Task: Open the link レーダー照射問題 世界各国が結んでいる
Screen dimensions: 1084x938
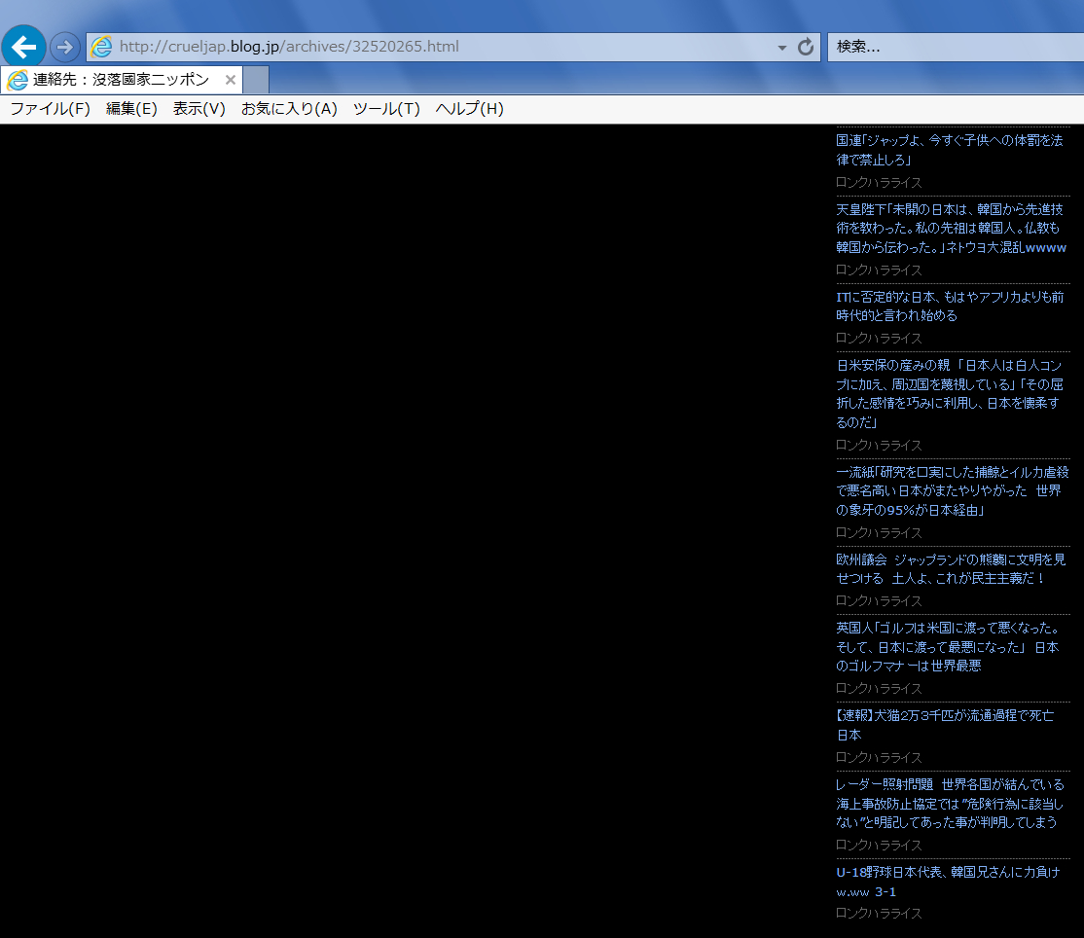Action: click(950, 803)
